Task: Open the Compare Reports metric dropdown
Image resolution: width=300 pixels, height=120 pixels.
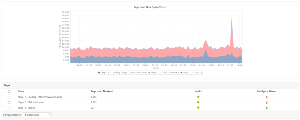Action: tap(37, 115)
